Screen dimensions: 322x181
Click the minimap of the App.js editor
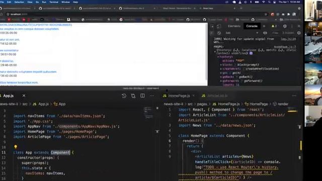[x=149, y=113]
